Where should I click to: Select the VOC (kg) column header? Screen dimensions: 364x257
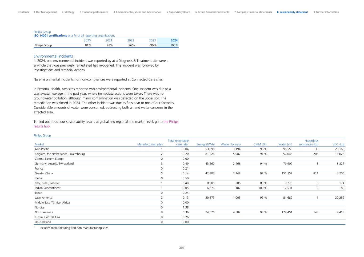pos(338,144)
